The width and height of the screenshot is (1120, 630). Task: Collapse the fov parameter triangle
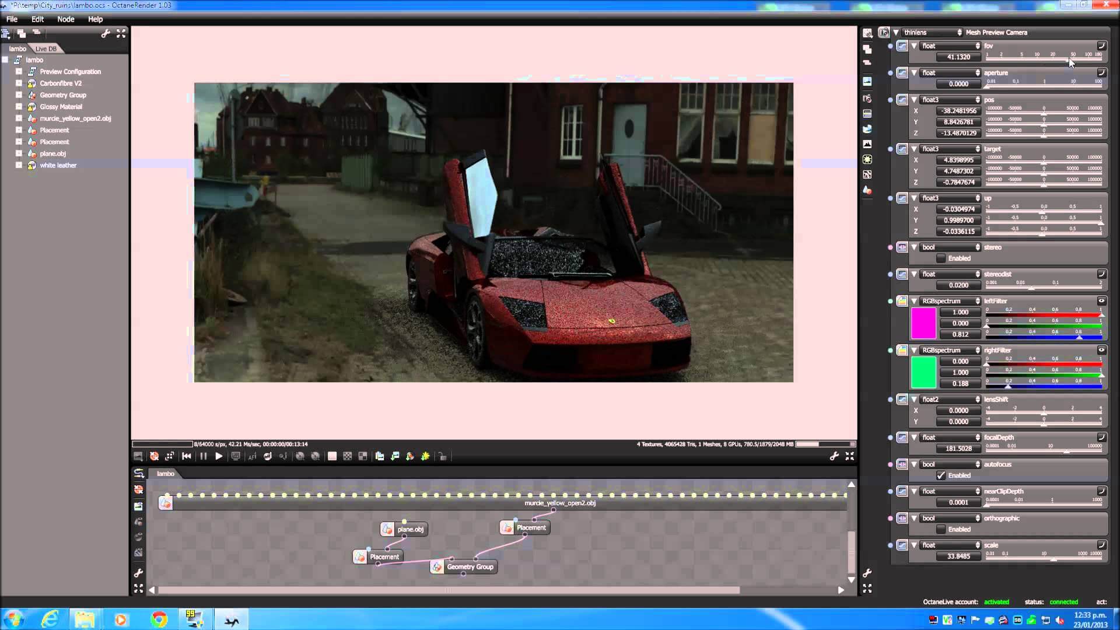coord(914,46)
